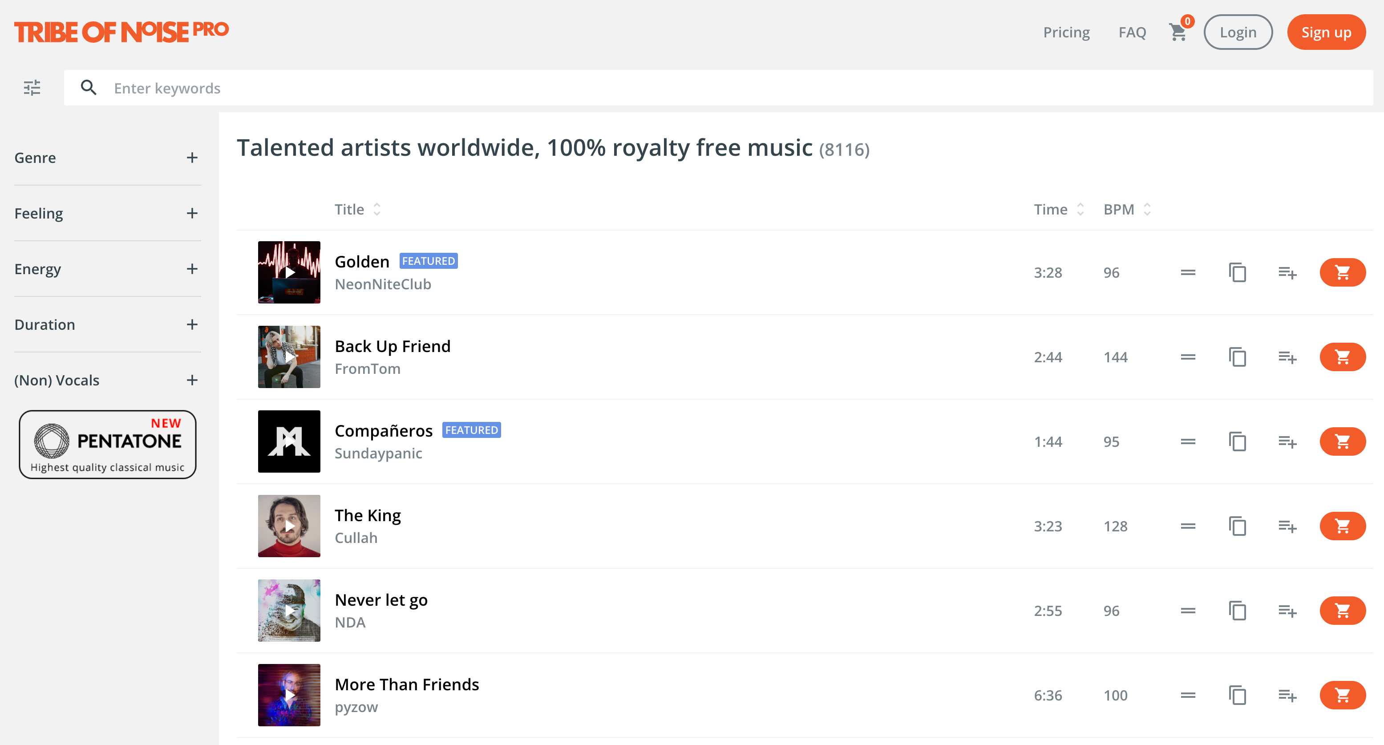Click the copy icon for Back Up Friend
1384x745 pixels.
click(1237, 356)
